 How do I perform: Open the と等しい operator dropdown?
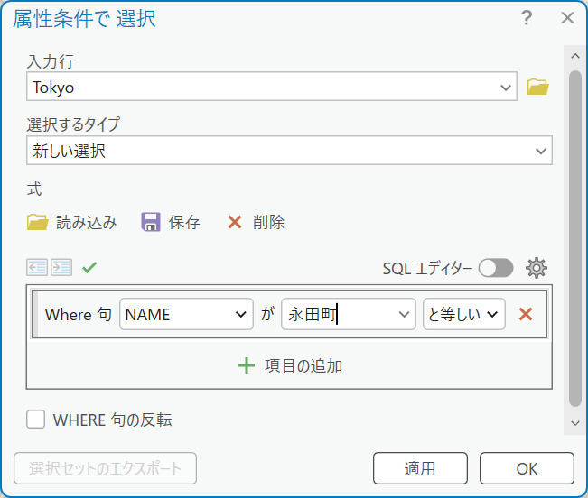point(492,314)
